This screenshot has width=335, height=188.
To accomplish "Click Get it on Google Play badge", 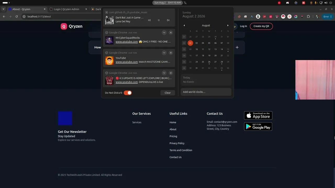I will point(258,127).
